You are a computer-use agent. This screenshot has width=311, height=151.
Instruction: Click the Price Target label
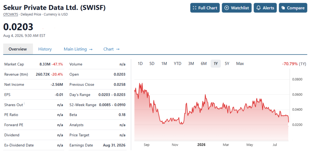(x=79, y=135)
